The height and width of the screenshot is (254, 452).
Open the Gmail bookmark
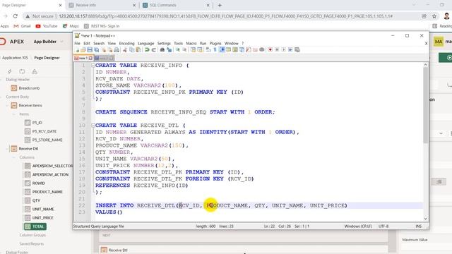[22, 26]
